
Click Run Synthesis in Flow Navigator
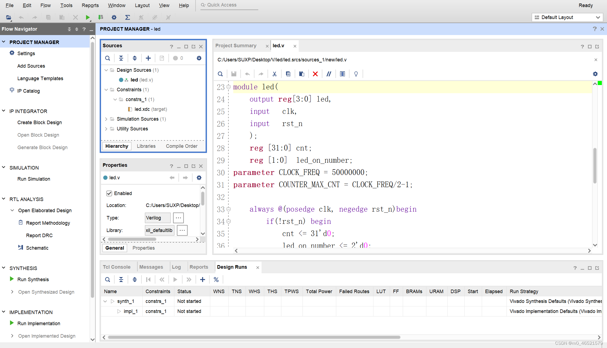click(x=33, y=280)
